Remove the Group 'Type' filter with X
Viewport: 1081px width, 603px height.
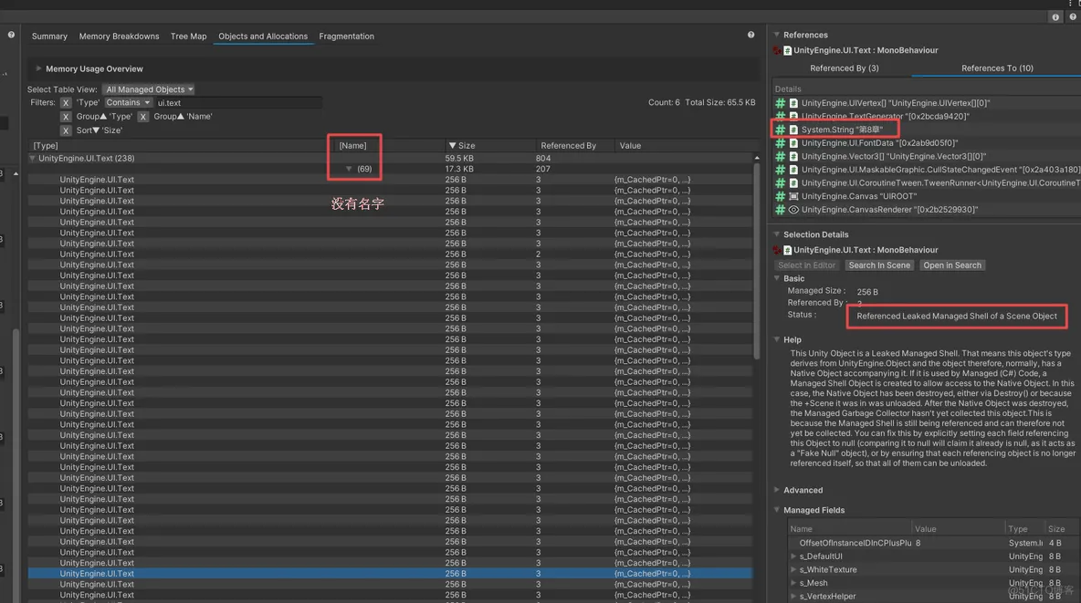point(66,117)
